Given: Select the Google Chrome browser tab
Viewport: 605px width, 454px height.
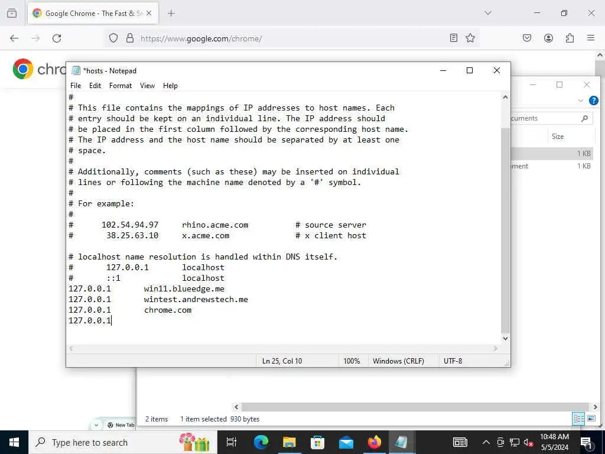Looking at the screenshot, I should click(x=93, y=13).
